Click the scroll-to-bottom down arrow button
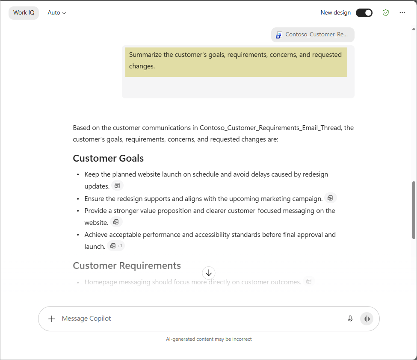 (209, 273)
